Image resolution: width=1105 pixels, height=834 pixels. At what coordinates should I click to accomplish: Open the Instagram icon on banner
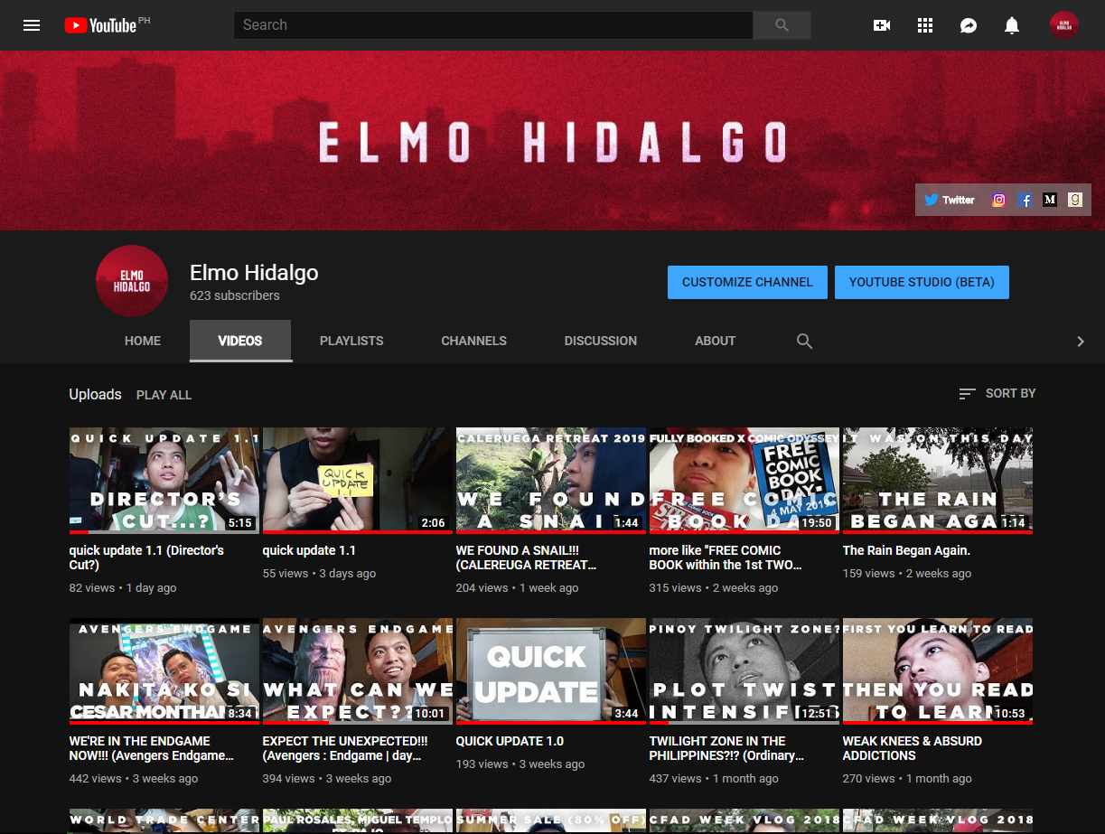click(998, 200)
